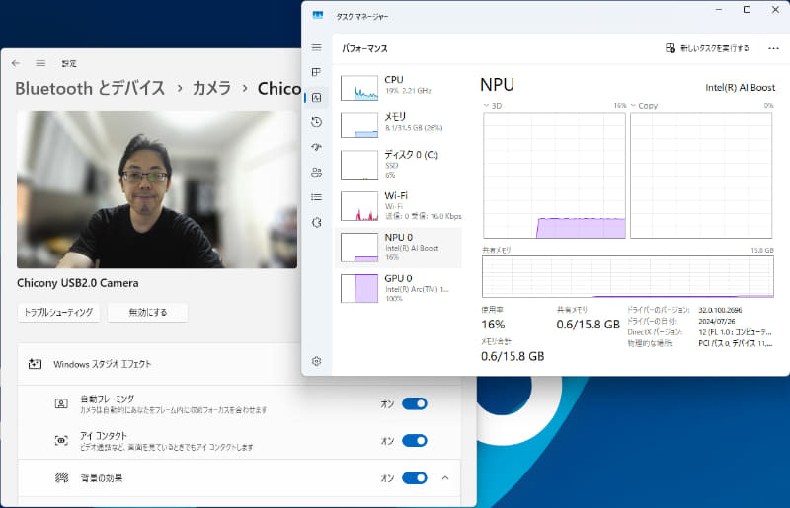This screenshot has width=790, height=508.
Task: Maximize the Task Manager window
Action: (747, 10)
